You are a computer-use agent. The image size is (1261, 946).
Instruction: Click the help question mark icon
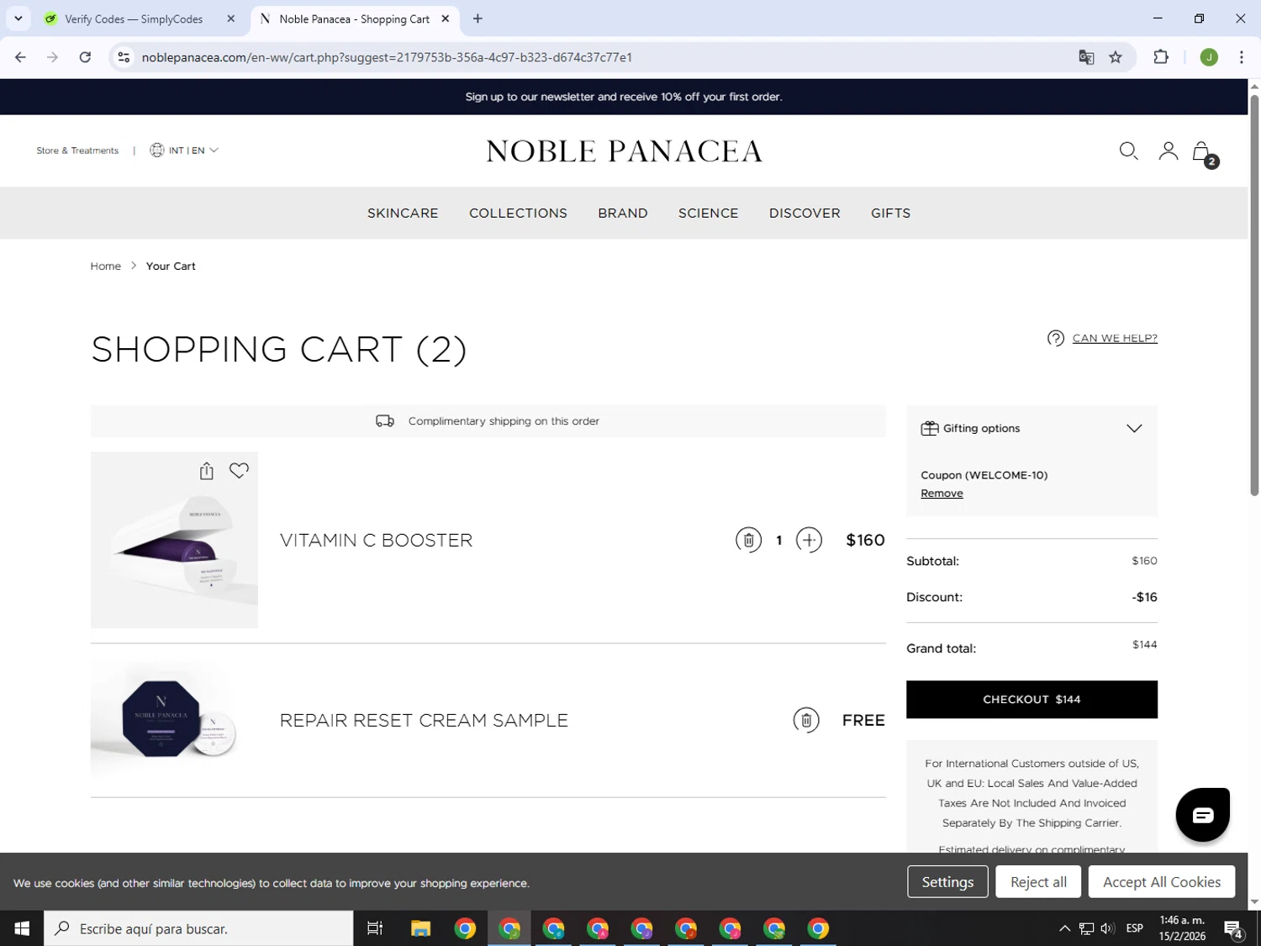[1056, 338]
